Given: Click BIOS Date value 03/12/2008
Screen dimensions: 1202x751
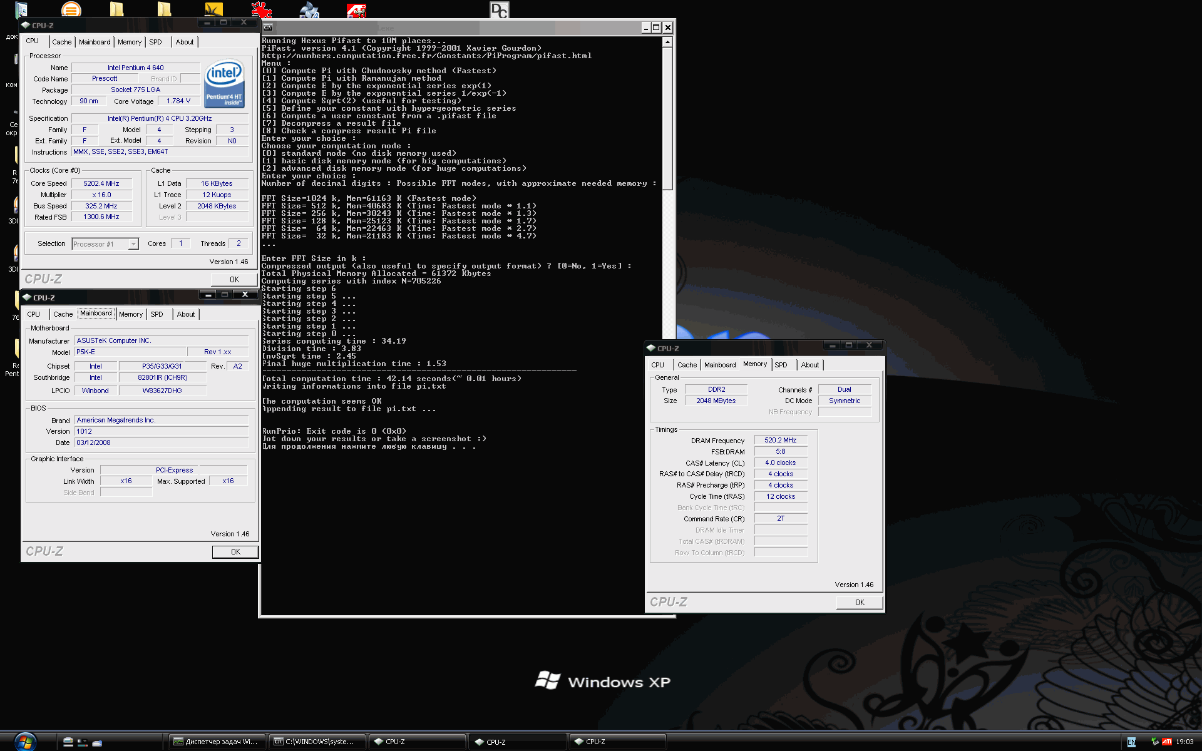Looking at the screenshot, I should pyautogui.click(x=162, y=442).
